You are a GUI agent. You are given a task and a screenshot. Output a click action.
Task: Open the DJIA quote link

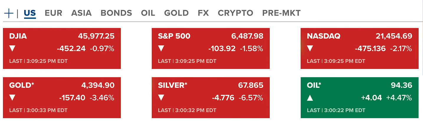click(x=18, y=36)
